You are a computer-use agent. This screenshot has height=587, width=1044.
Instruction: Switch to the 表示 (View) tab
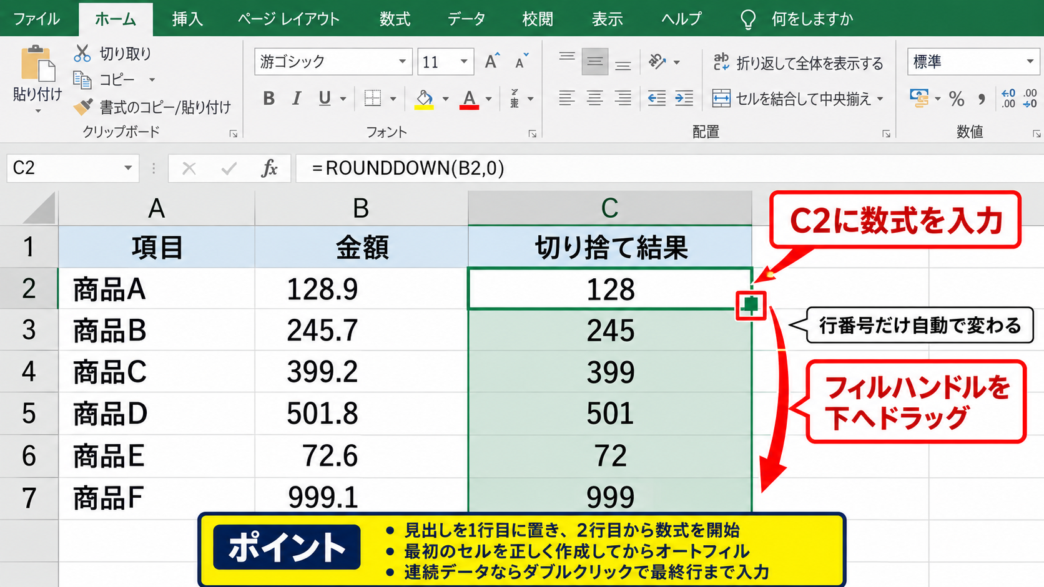[608, 19]
